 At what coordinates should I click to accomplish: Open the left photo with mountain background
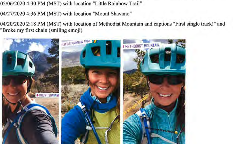click(31, 91)
